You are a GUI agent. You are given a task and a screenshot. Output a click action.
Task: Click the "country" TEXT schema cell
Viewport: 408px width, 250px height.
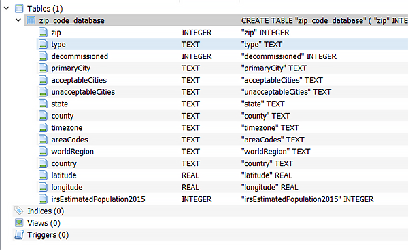coord(267,164)
